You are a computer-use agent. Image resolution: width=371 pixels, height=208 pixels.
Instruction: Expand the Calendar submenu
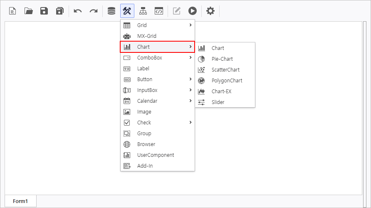point(158,101)
